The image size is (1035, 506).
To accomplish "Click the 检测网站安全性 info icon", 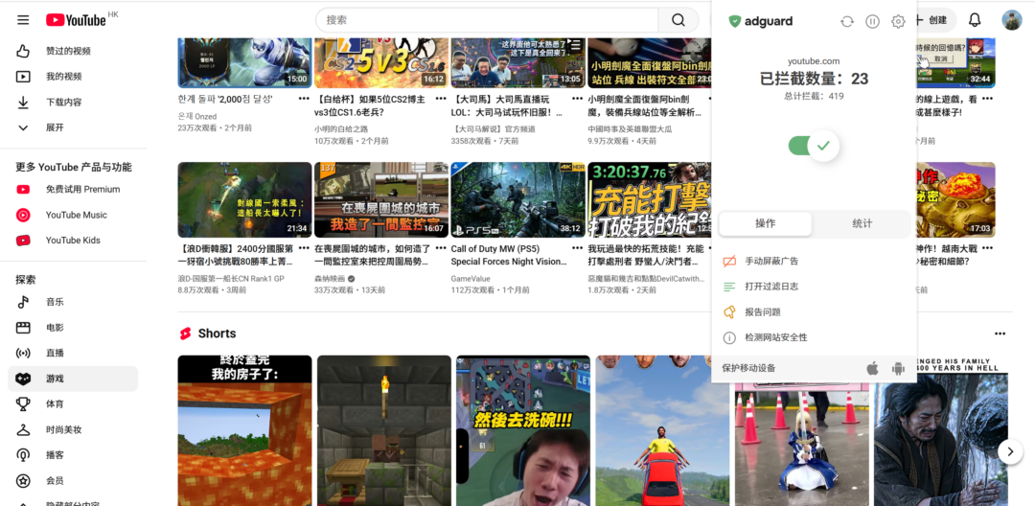I will point(729,337).
